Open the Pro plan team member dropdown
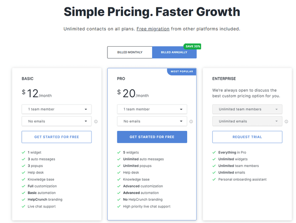Screen dimensions: 296x223 (x=152, y=109)
